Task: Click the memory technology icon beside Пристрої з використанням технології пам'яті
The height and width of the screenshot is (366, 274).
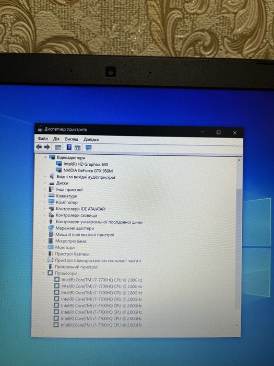Action: (50, 260)
